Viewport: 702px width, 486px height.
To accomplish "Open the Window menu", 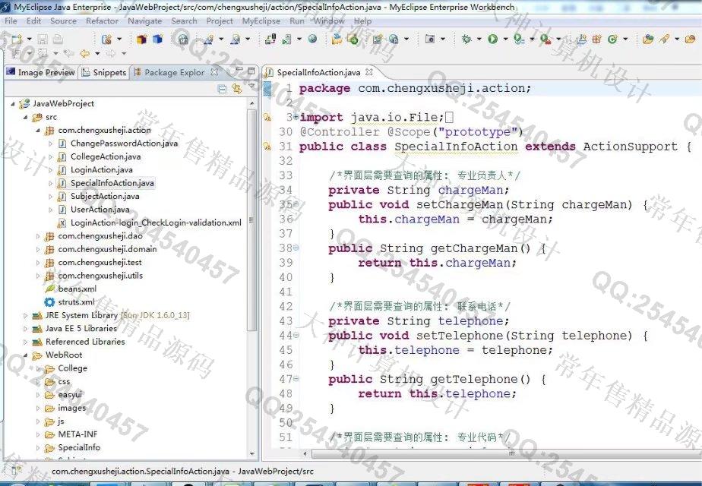I will [329, 21].
